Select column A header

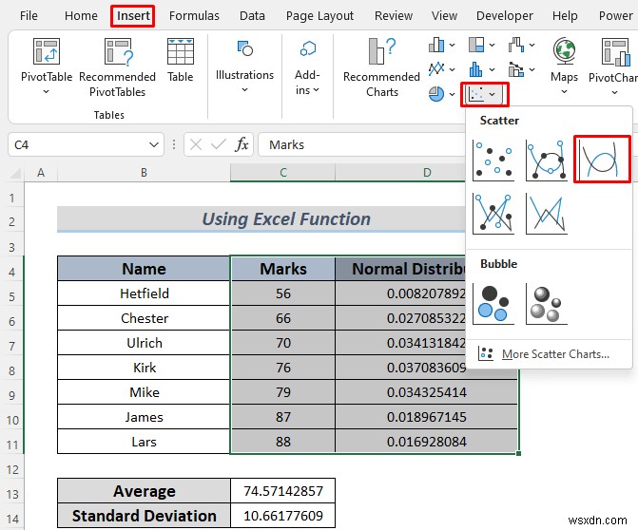pos(41,173)
